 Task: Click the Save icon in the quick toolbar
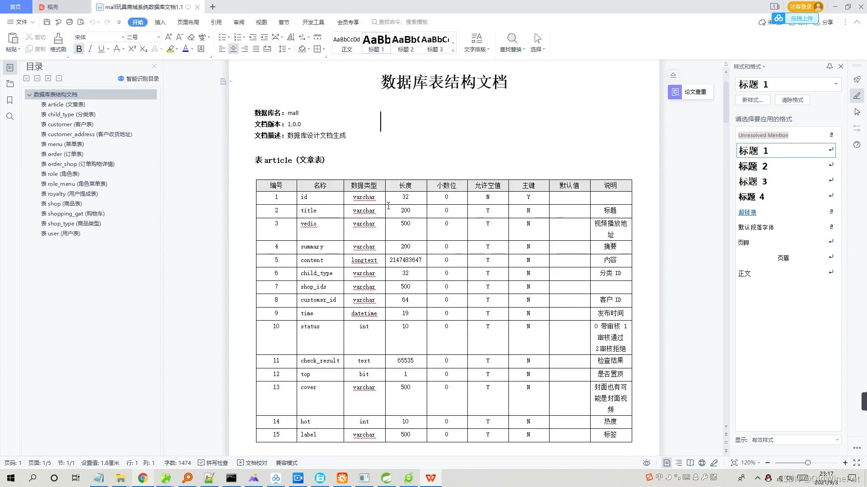47,22
